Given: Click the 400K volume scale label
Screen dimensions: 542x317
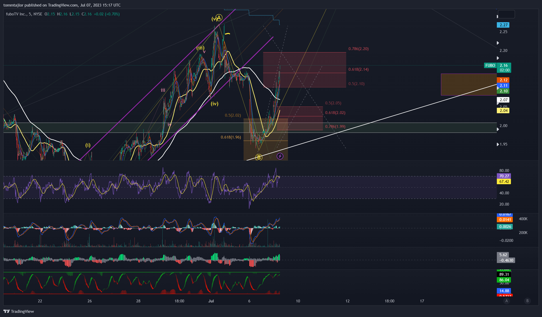Looking at the screenshot, I should tap(523, 219).
